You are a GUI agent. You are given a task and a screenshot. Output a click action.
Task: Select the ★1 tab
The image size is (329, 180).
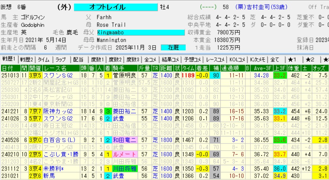[292, 59]
